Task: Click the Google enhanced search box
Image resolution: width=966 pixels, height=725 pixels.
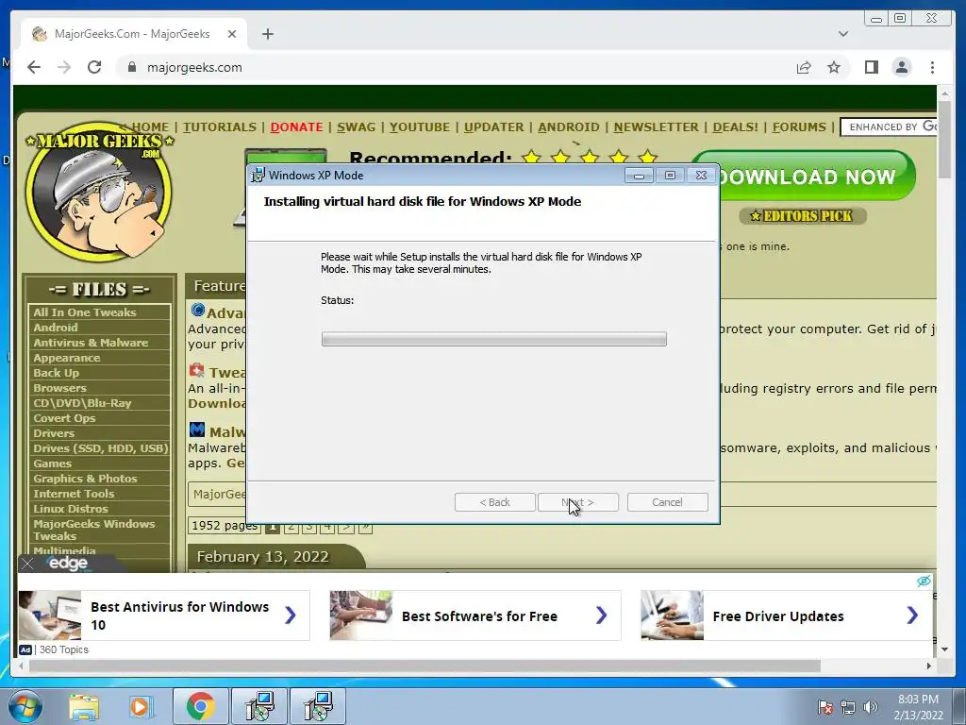Action: coord(889,127)
